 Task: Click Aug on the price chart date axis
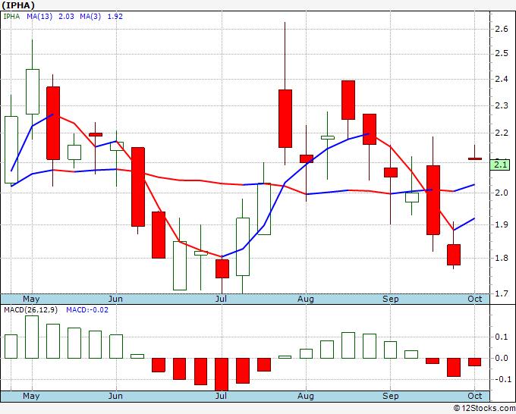pyautogui.click(x=305, y=299)
